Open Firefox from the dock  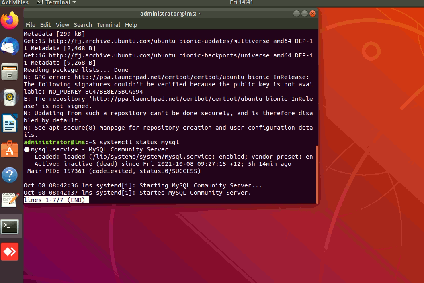click(10, 20)
